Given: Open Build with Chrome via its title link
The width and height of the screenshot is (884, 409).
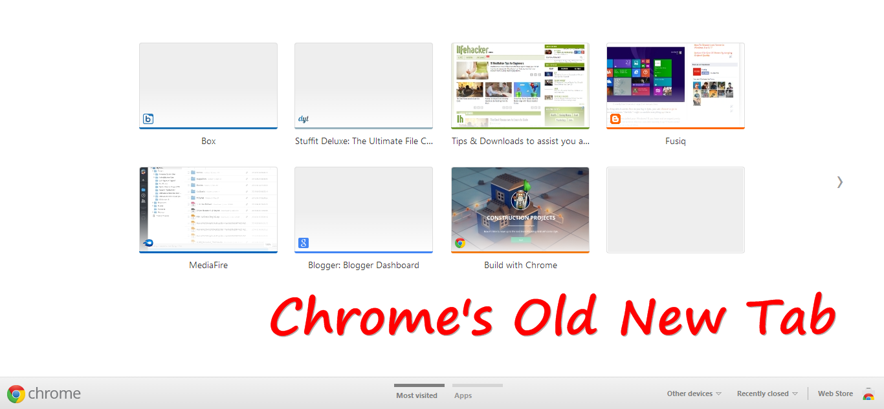Looking at the screenshot, I should (x=520, y=264).
